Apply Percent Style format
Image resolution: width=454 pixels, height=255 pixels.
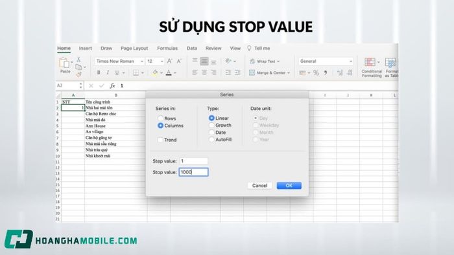pos(316,72)
